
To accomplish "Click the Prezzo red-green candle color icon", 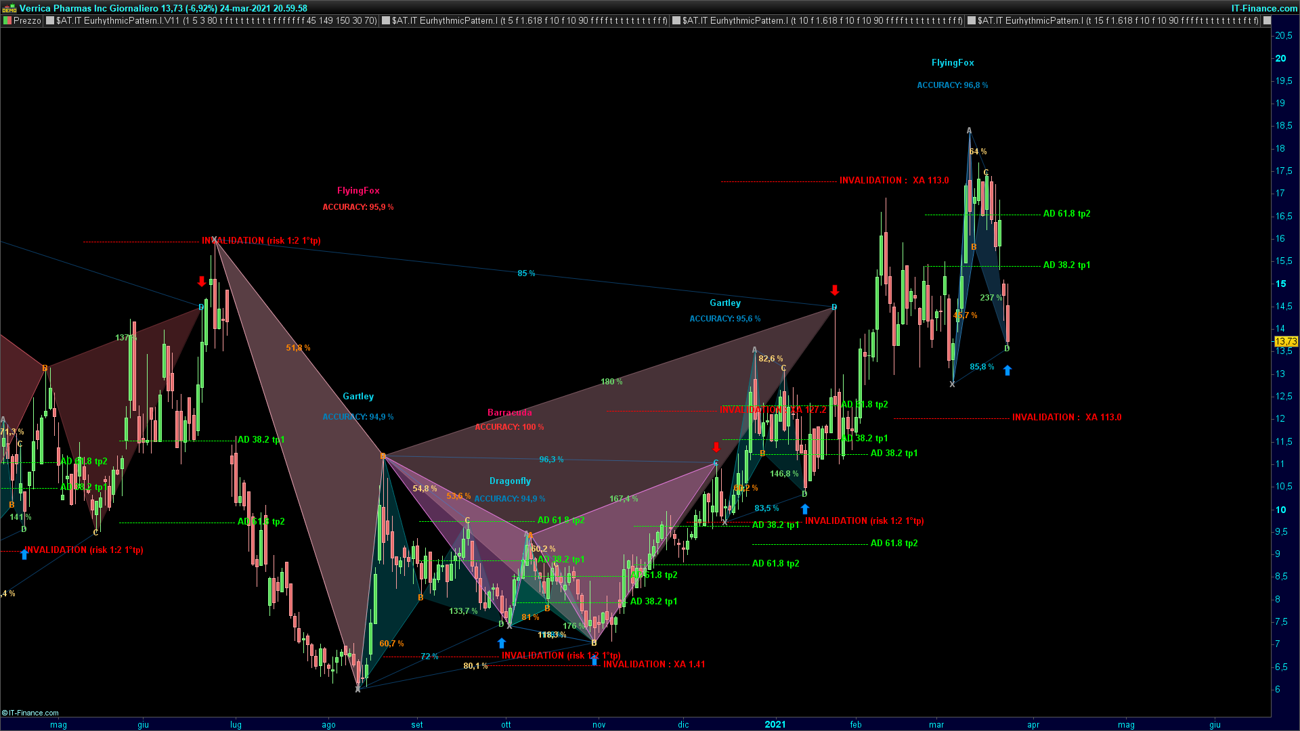I will (7, 21).
